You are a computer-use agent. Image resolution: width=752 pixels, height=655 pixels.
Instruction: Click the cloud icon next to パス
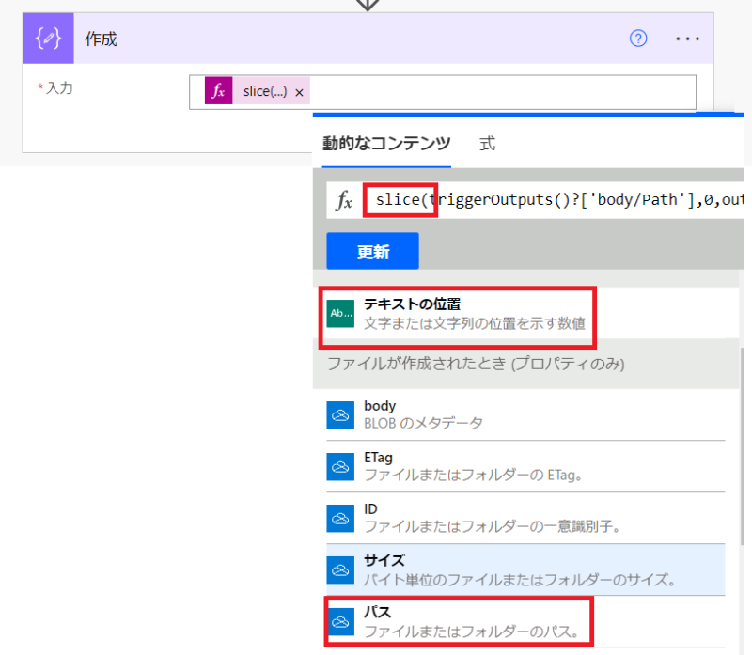click(340, 620)
